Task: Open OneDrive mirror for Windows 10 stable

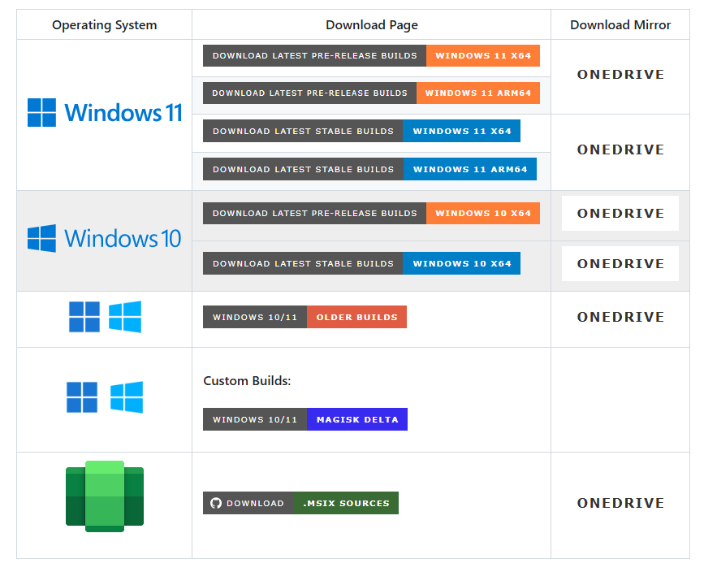Action: point(620,264)
